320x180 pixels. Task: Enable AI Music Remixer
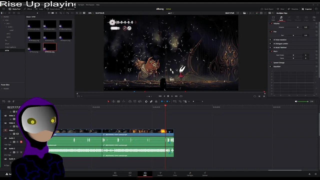coord(270,47)
